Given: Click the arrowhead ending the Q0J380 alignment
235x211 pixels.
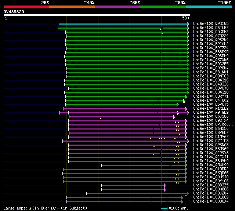Looking at the screenshot, I should [x=174, y=117].
